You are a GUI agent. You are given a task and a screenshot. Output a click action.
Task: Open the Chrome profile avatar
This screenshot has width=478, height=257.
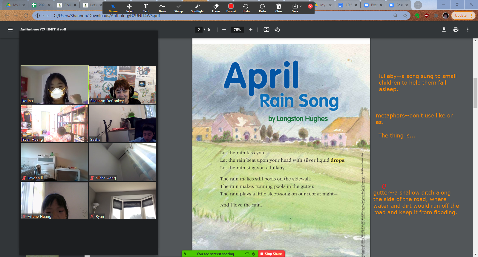click(446, 16)
